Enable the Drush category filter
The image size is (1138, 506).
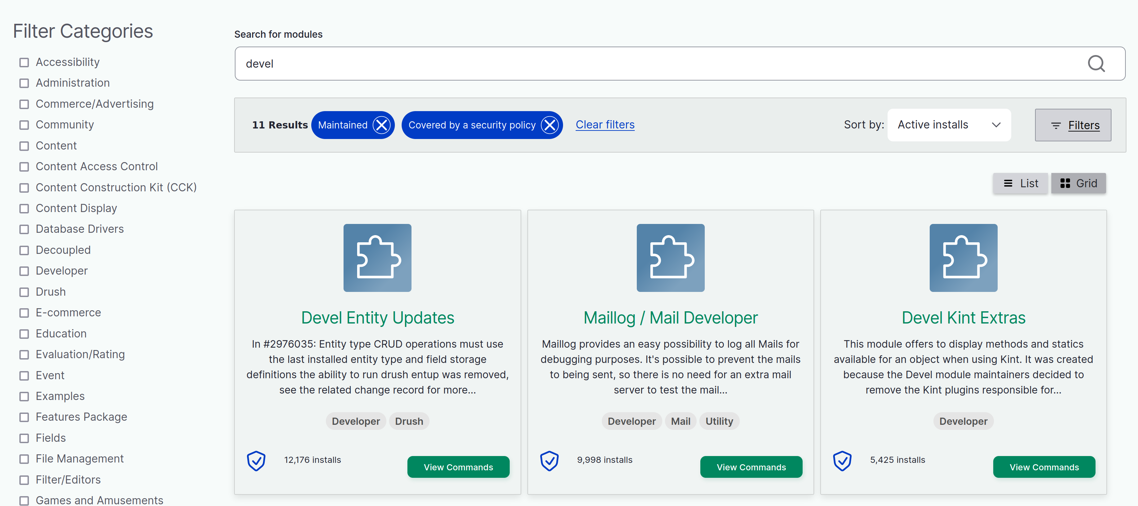(x=24, y=292)
